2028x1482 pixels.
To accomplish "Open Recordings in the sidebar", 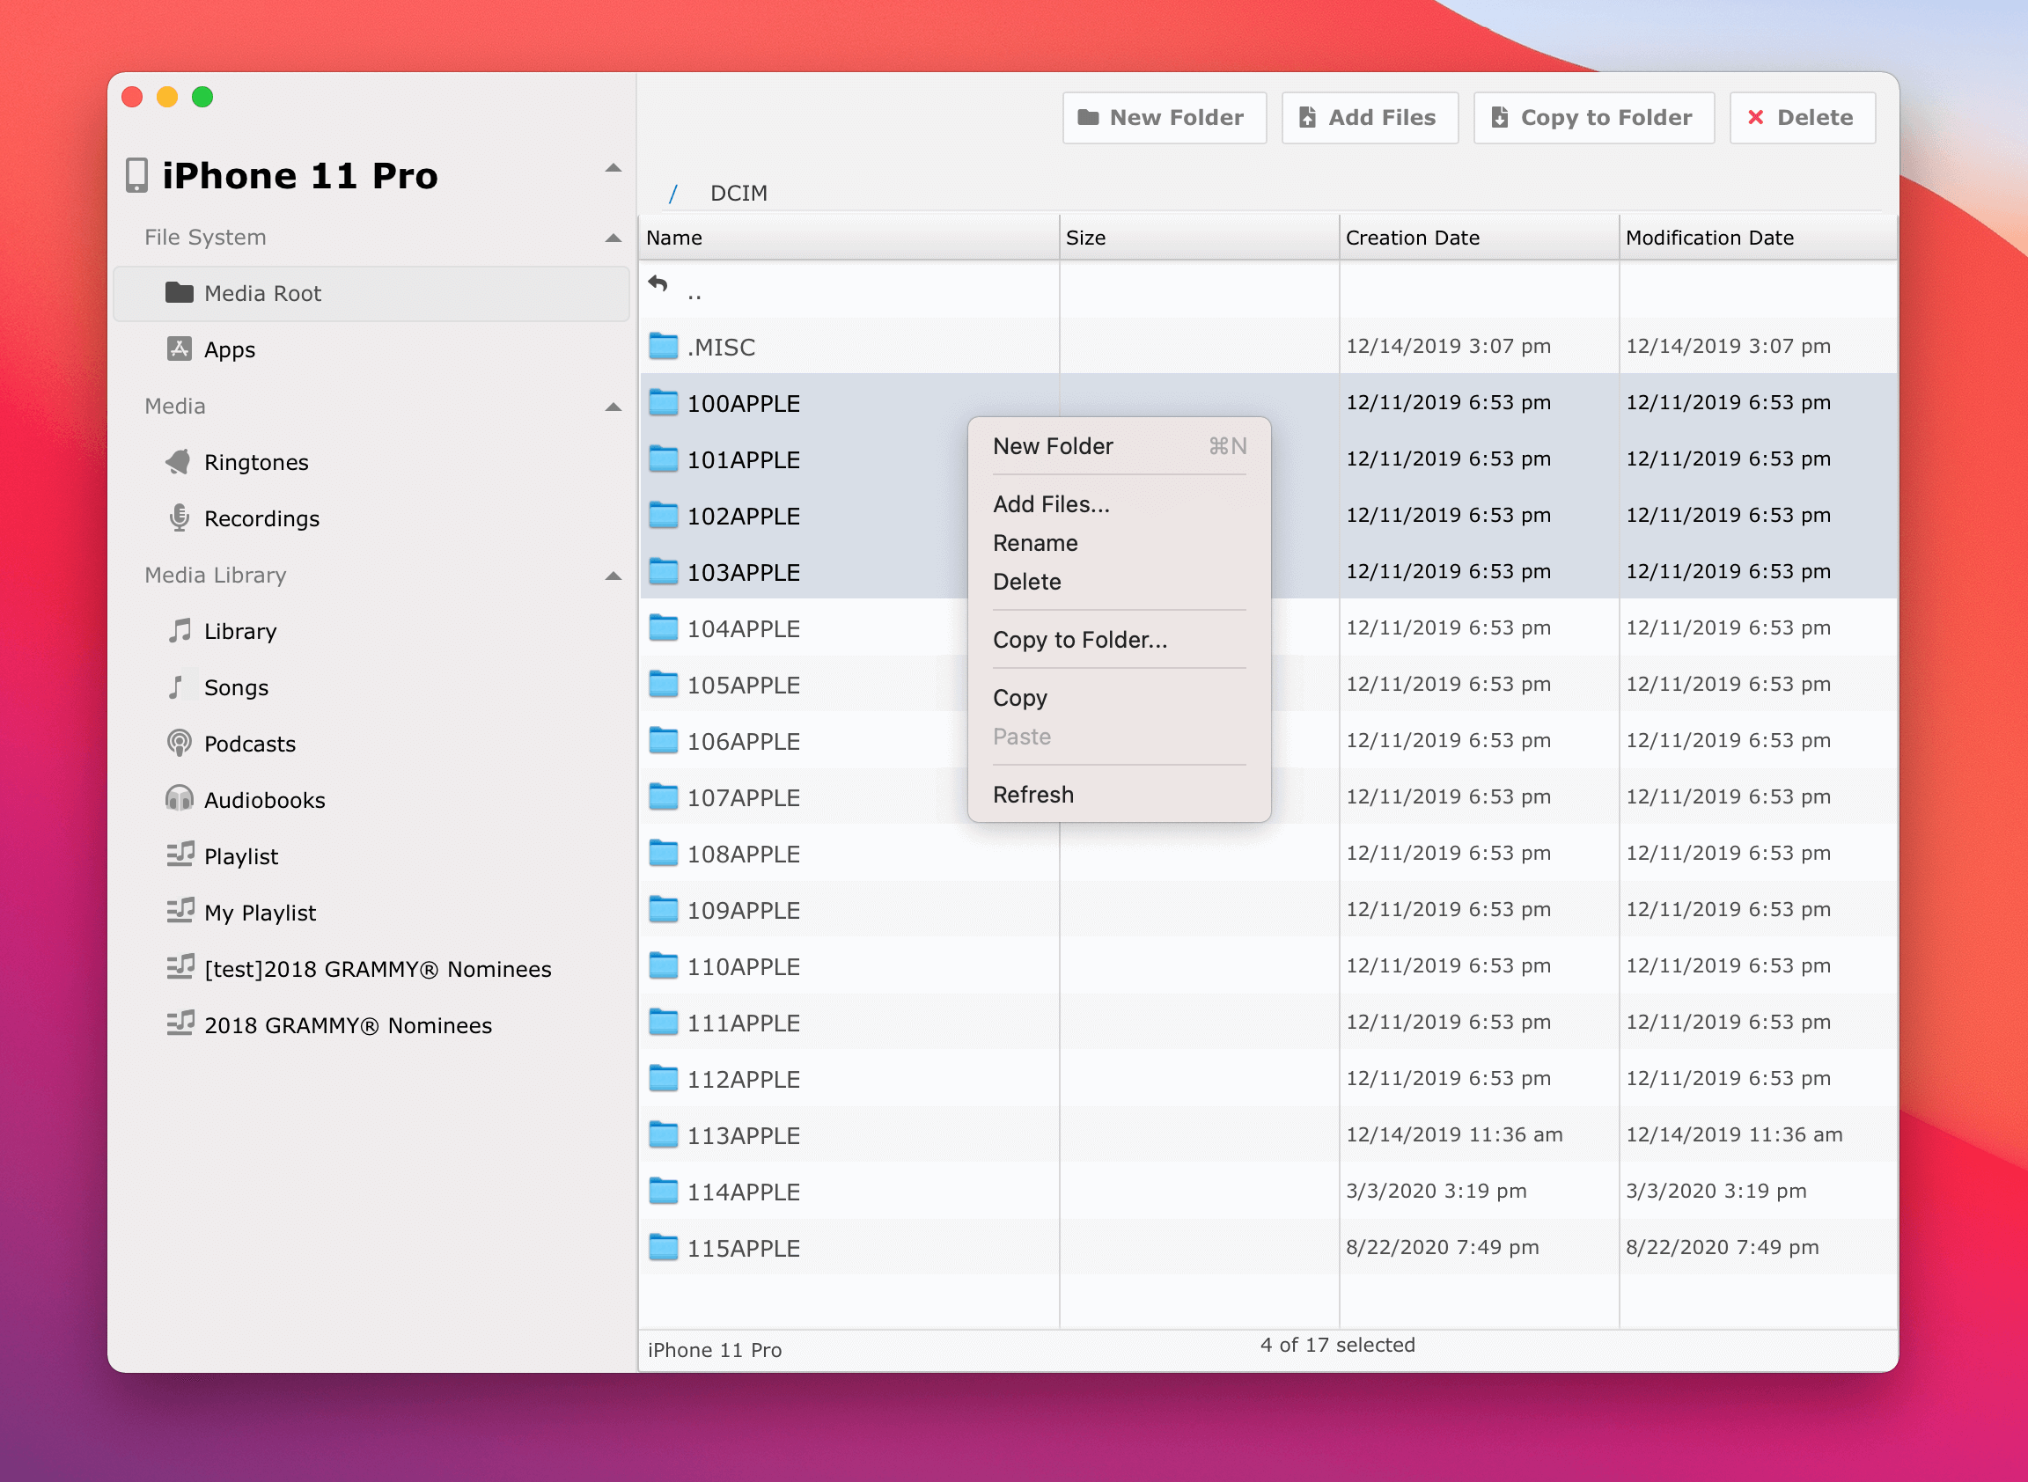I will [371, 518].
